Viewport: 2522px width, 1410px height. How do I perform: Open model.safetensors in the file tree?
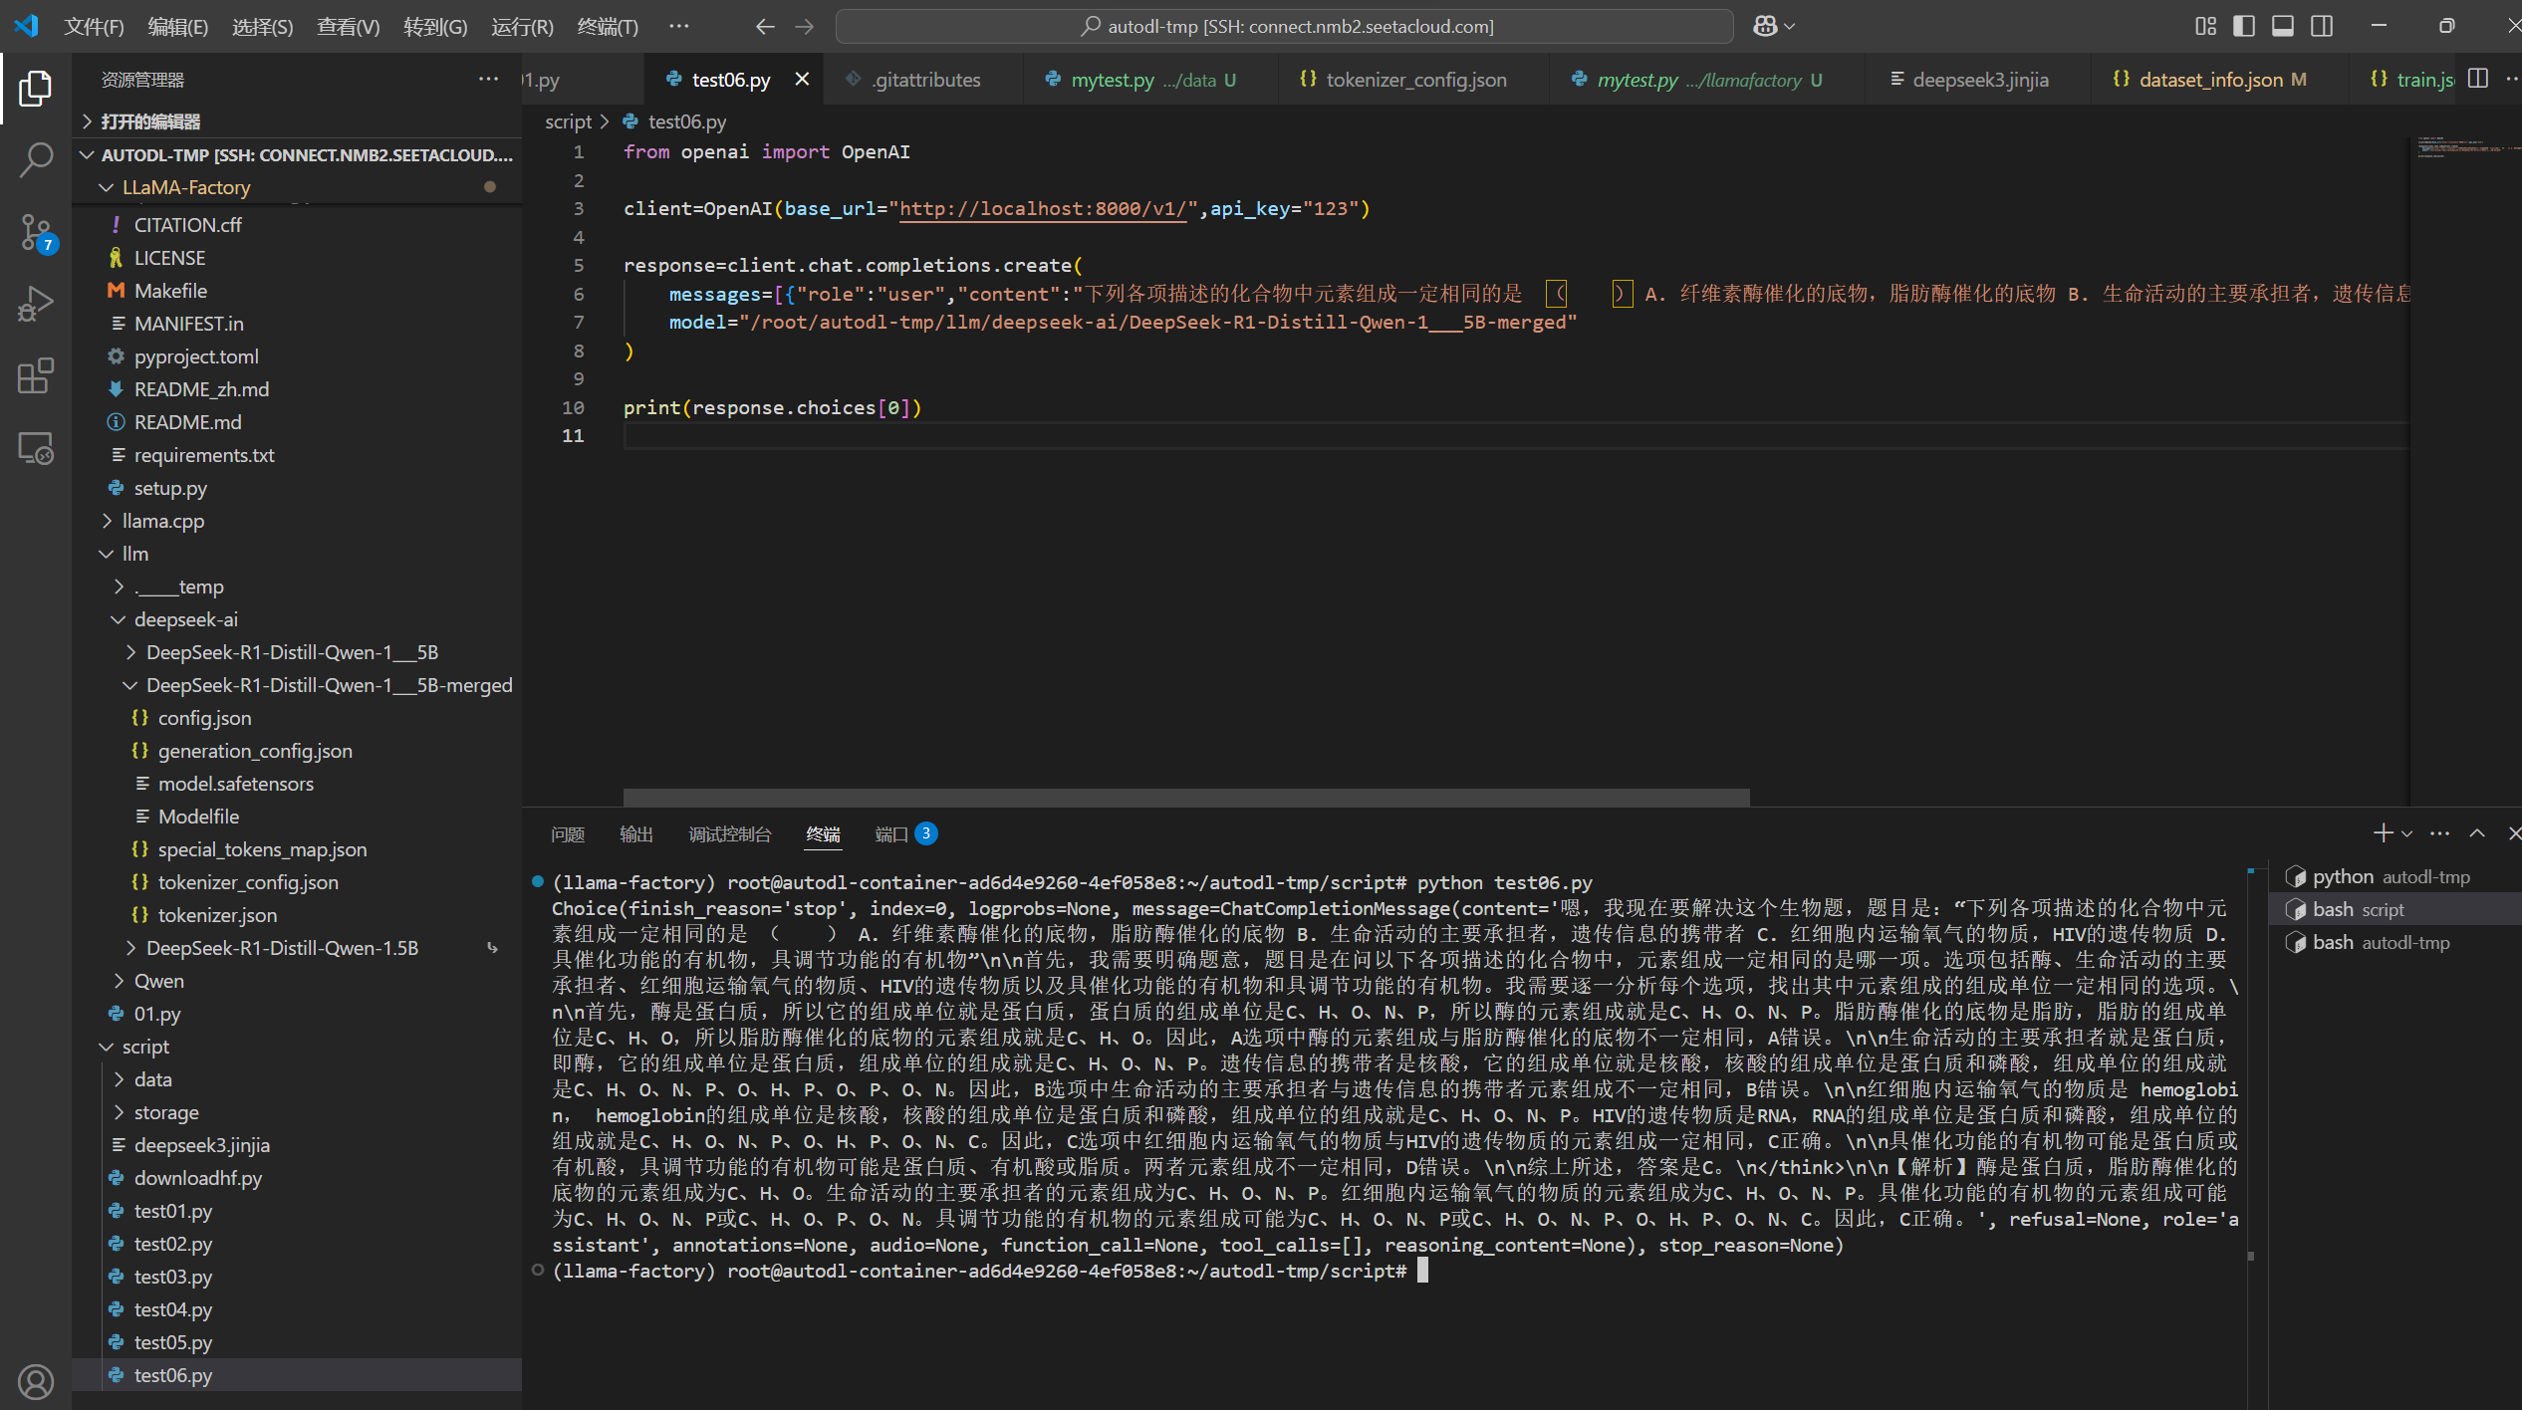[x=298, y=784]
